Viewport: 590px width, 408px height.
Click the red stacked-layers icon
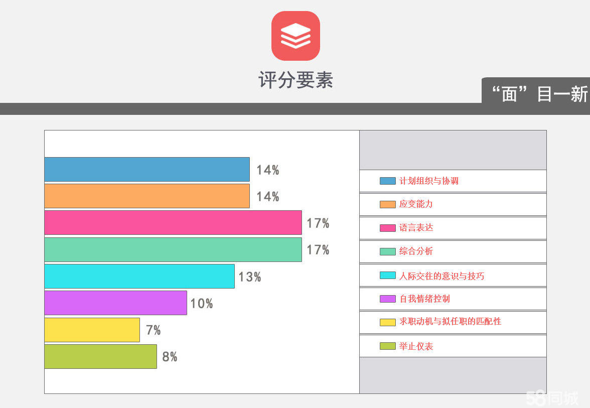[296, 36]
